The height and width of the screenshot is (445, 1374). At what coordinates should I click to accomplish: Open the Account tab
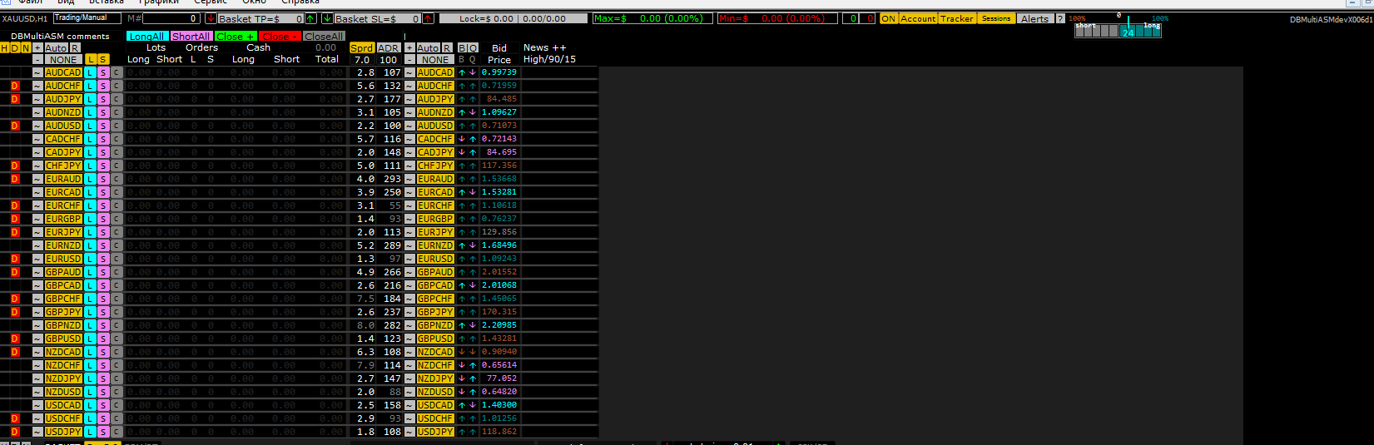point(918,18)
